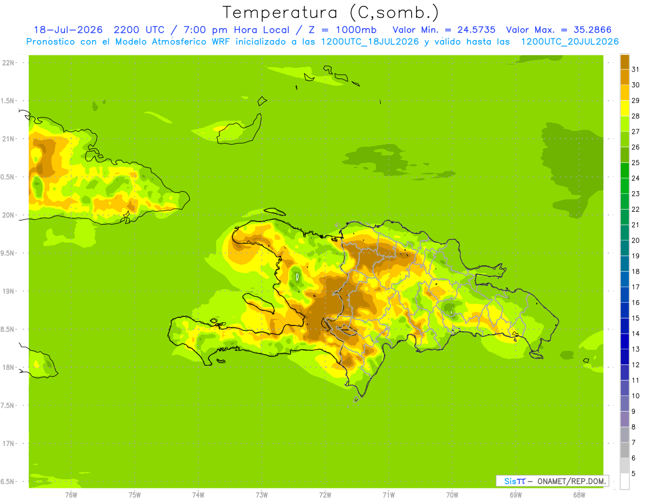Image resolution: width=650 pixels, height=502 pixels.
Task: Click legend value '28'
Action: [636, 116]
